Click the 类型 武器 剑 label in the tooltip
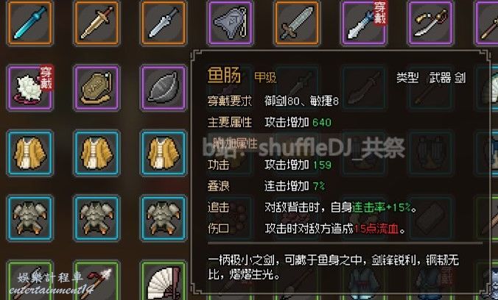The width and height of the screenshot is (498, 300). click(431, 78)
